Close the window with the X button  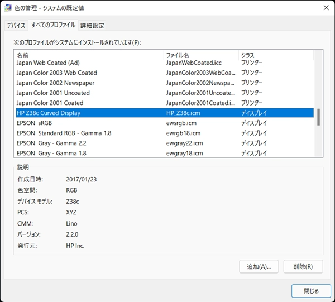326,8
